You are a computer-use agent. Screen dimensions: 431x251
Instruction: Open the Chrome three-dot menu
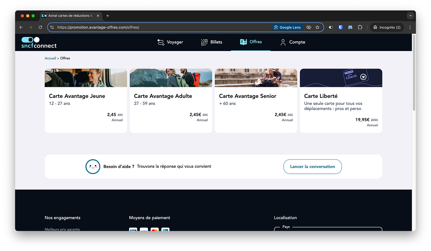[410, 27]
